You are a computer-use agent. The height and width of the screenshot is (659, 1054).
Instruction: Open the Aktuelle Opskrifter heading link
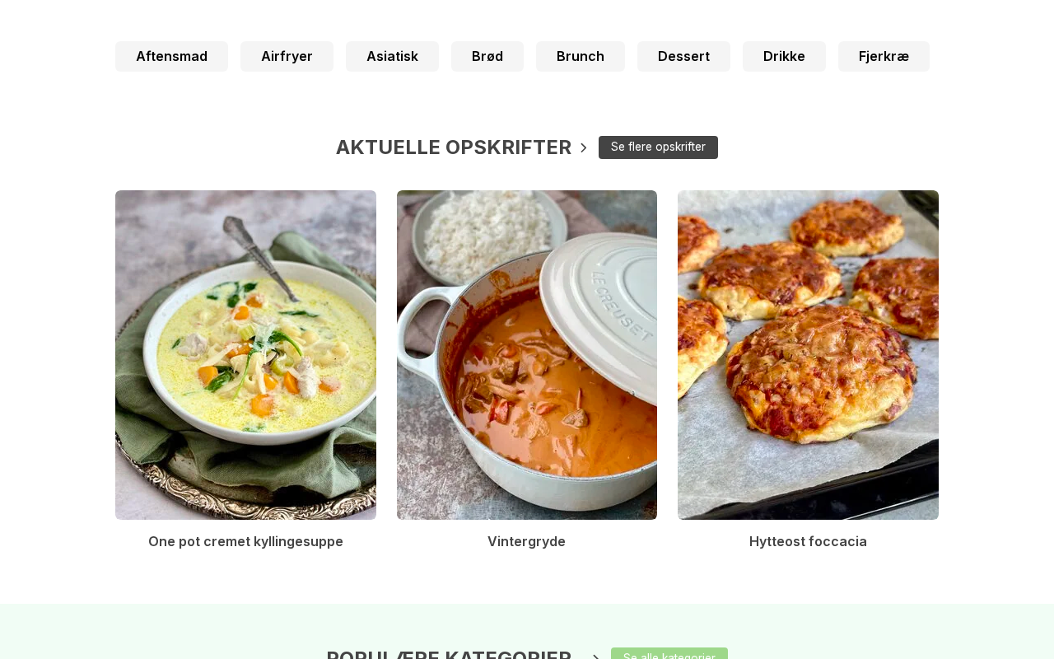[x=454, y=147]
